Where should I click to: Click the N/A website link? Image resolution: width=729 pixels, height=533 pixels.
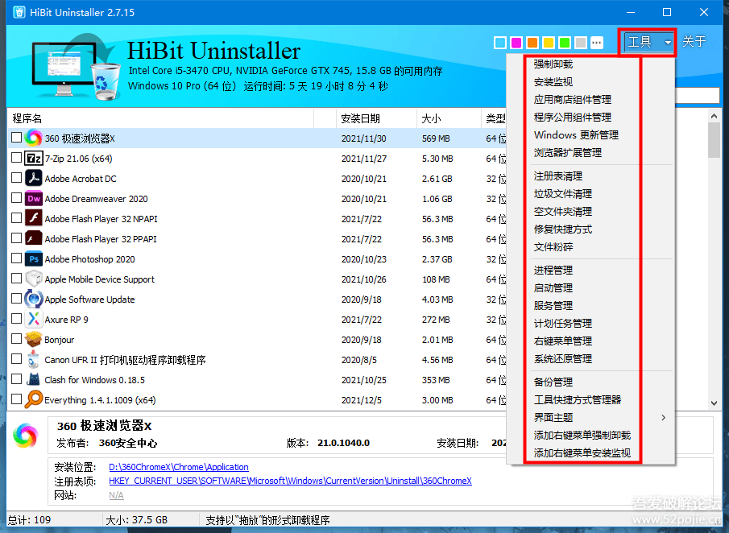[x=116, y=495]
